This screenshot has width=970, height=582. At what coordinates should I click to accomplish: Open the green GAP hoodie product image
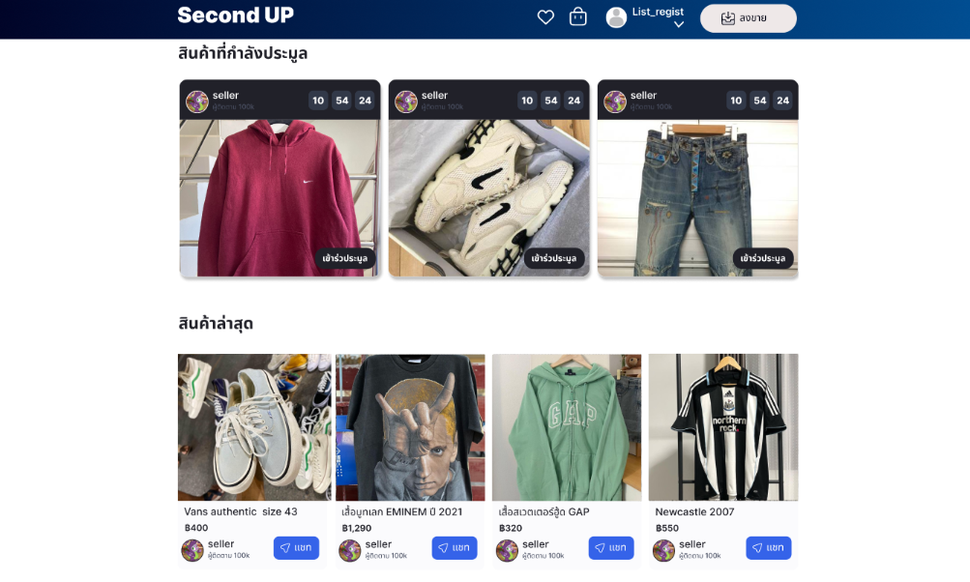(566, 426)
